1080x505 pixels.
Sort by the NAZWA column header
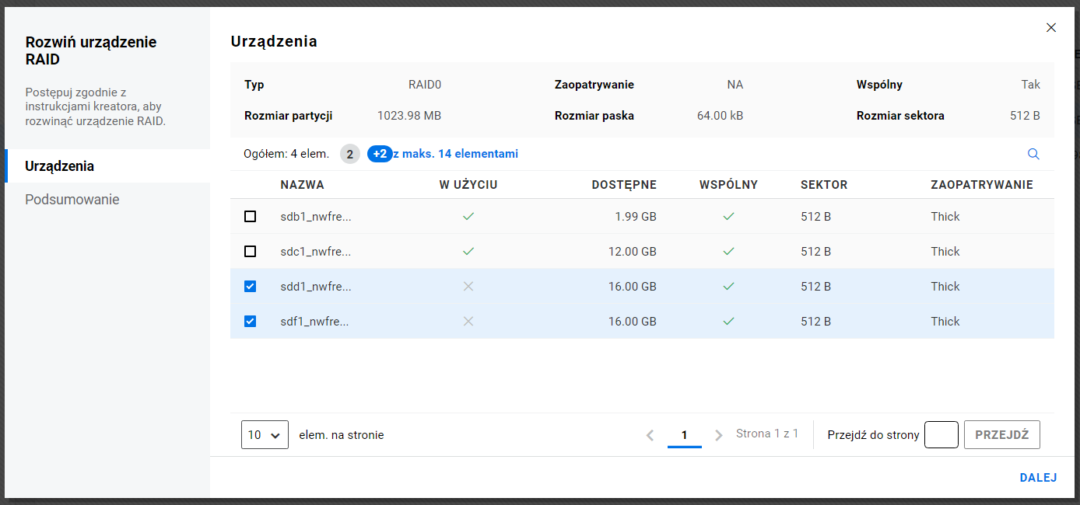click(x=303, y=185)
